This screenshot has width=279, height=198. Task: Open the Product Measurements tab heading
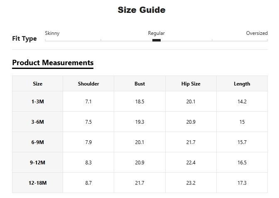point(53,63)
